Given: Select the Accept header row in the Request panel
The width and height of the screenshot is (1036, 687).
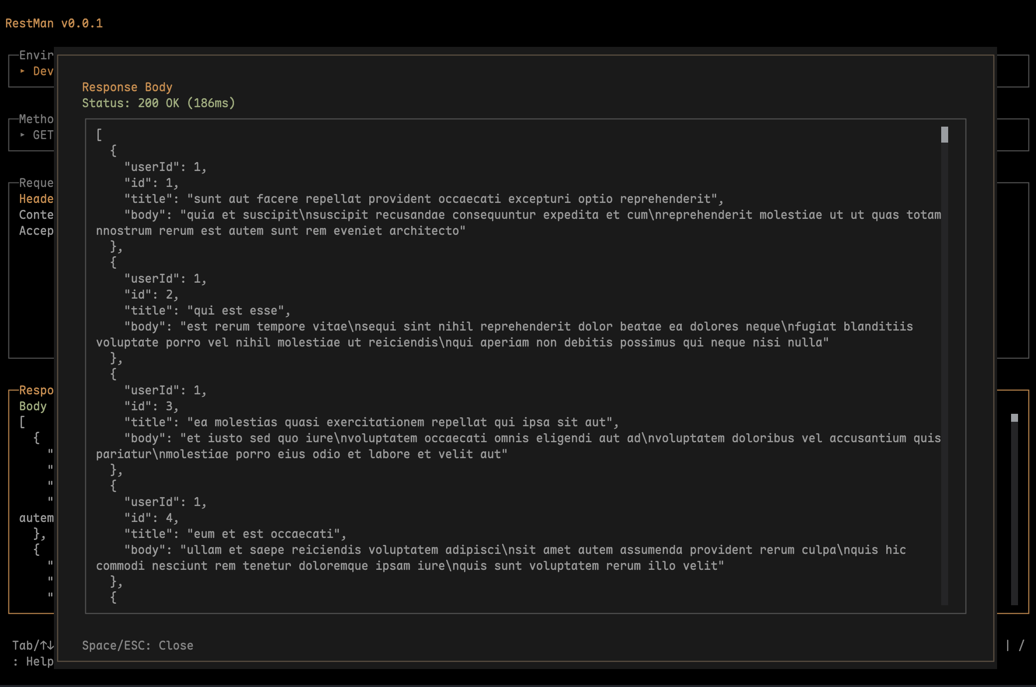Looking at the screenshot, I should 36,231.
